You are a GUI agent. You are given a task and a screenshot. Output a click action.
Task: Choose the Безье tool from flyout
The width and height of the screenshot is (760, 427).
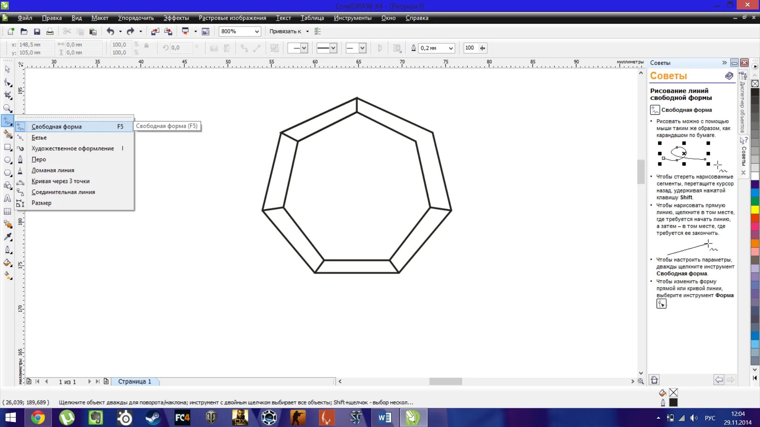39,138
